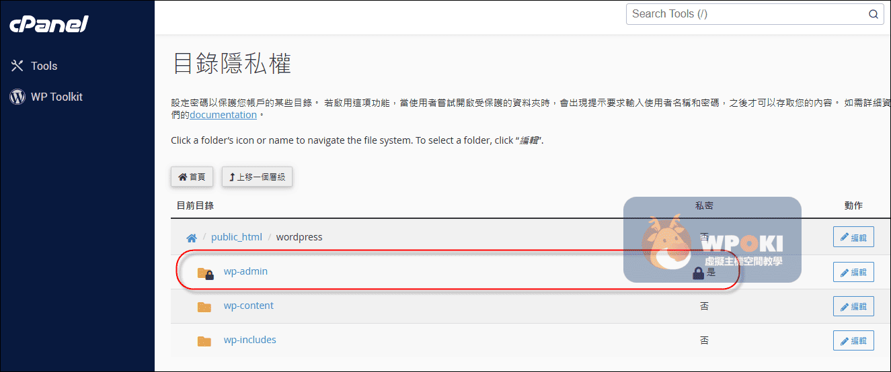Click the cPanel logo

click(49, 24)
